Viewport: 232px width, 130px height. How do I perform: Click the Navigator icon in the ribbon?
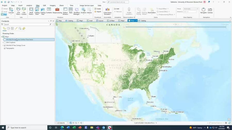[x=203, y=10]
